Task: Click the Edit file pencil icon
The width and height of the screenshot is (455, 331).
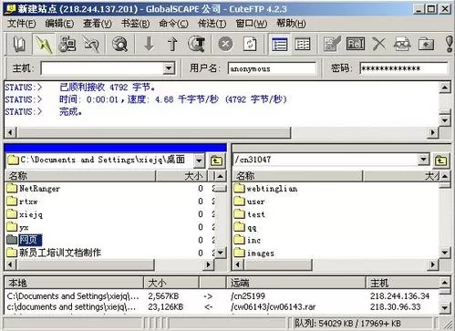Action: [332, 45]
